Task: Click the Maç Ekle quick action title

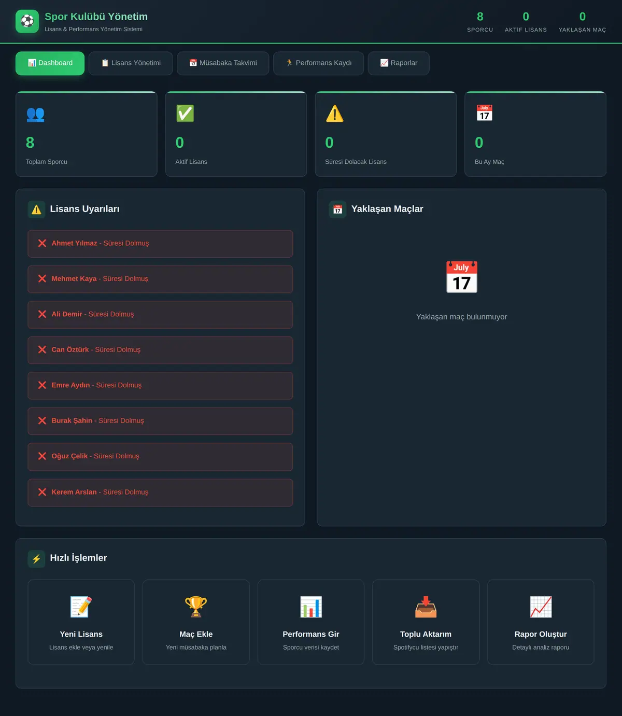Action: click(x=196, y=634)
